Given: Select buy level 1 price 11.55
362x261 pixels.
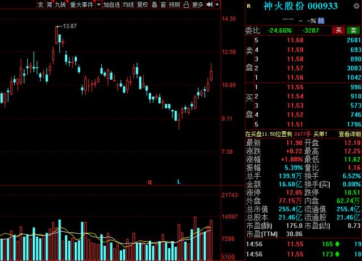Looking at the screenshot, I should (295, 87).
